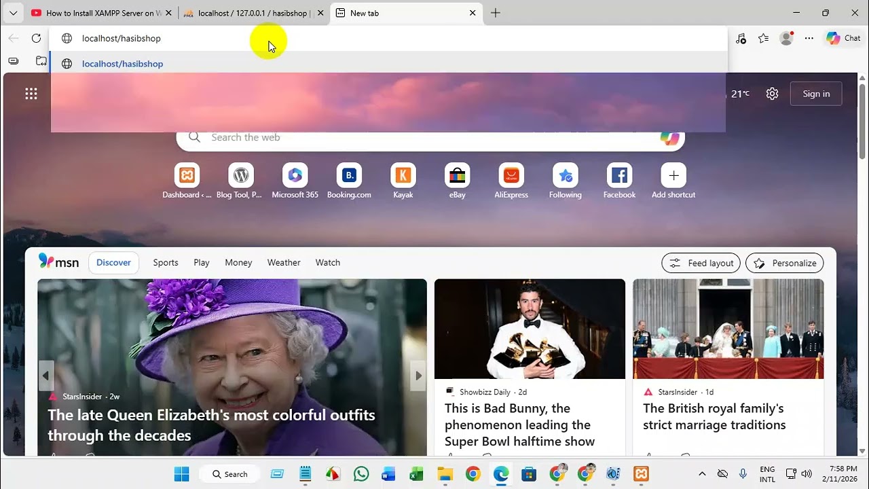Click the royal family balcony thumbnail
The width and height of the screenshot is (869, 489).
coord(728,329)
